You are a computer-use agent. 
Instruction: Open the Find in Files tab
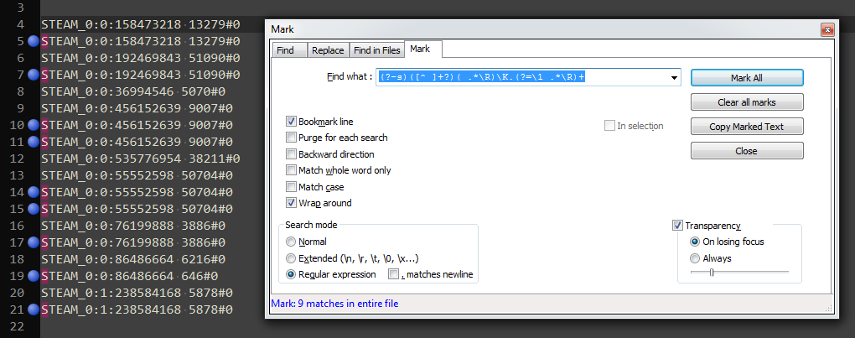376,50
